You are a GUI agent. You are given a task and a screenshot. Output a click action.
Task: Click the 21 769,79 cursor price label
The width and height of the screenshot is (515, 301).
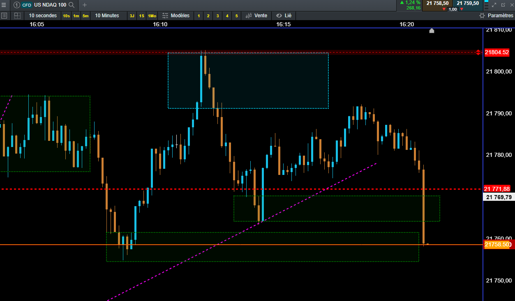coord(499,197)
